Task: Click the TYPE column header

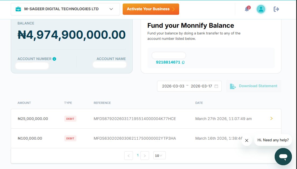Action: click(x=68, y=103)
